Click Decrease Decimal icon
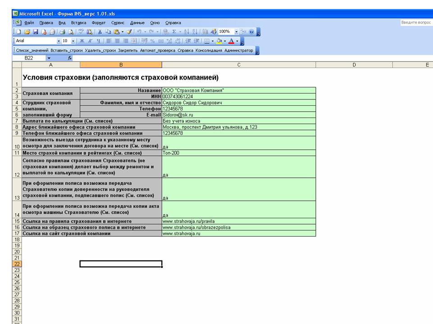Image resolution: width=433 pixels, height=324 pixels. (x=178, y=41)
